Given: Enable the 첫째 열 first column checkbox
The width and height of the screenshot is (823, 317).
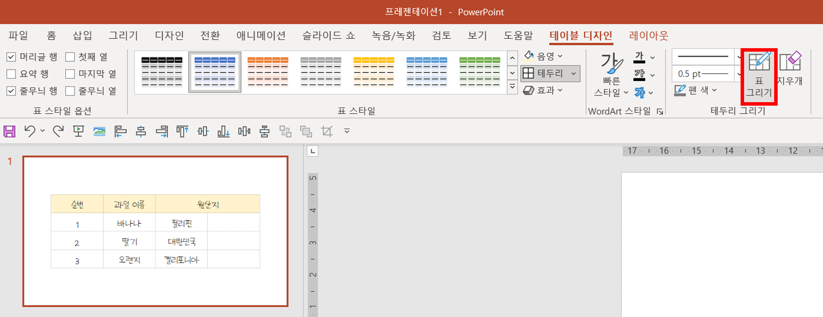Looking at the screenshot, I should point(70,56).
